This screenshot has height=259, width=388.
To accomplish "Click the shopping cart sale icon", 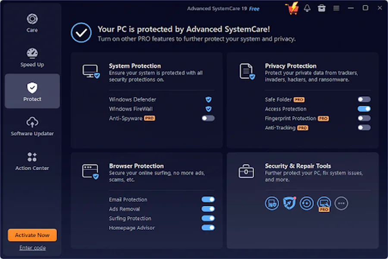I will [292, 8].
